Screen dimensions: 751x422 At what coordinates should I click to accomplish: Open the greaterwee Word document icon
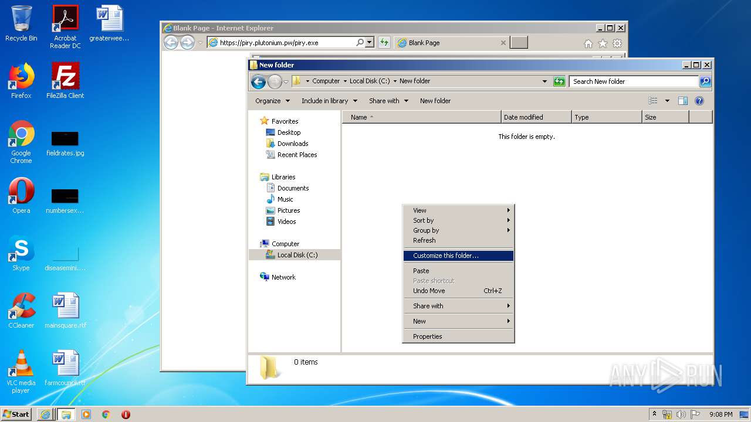click(x=109, y=23)
